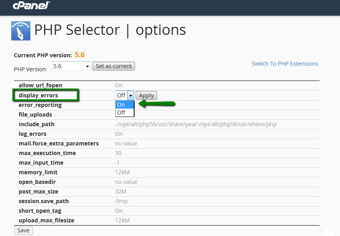
Task: Click the Current PHP version label
Action: tap(43, 55)
